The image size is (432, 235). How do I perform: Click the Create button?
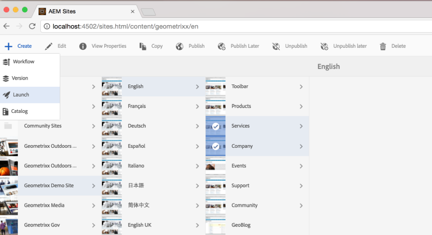point(19,46)
